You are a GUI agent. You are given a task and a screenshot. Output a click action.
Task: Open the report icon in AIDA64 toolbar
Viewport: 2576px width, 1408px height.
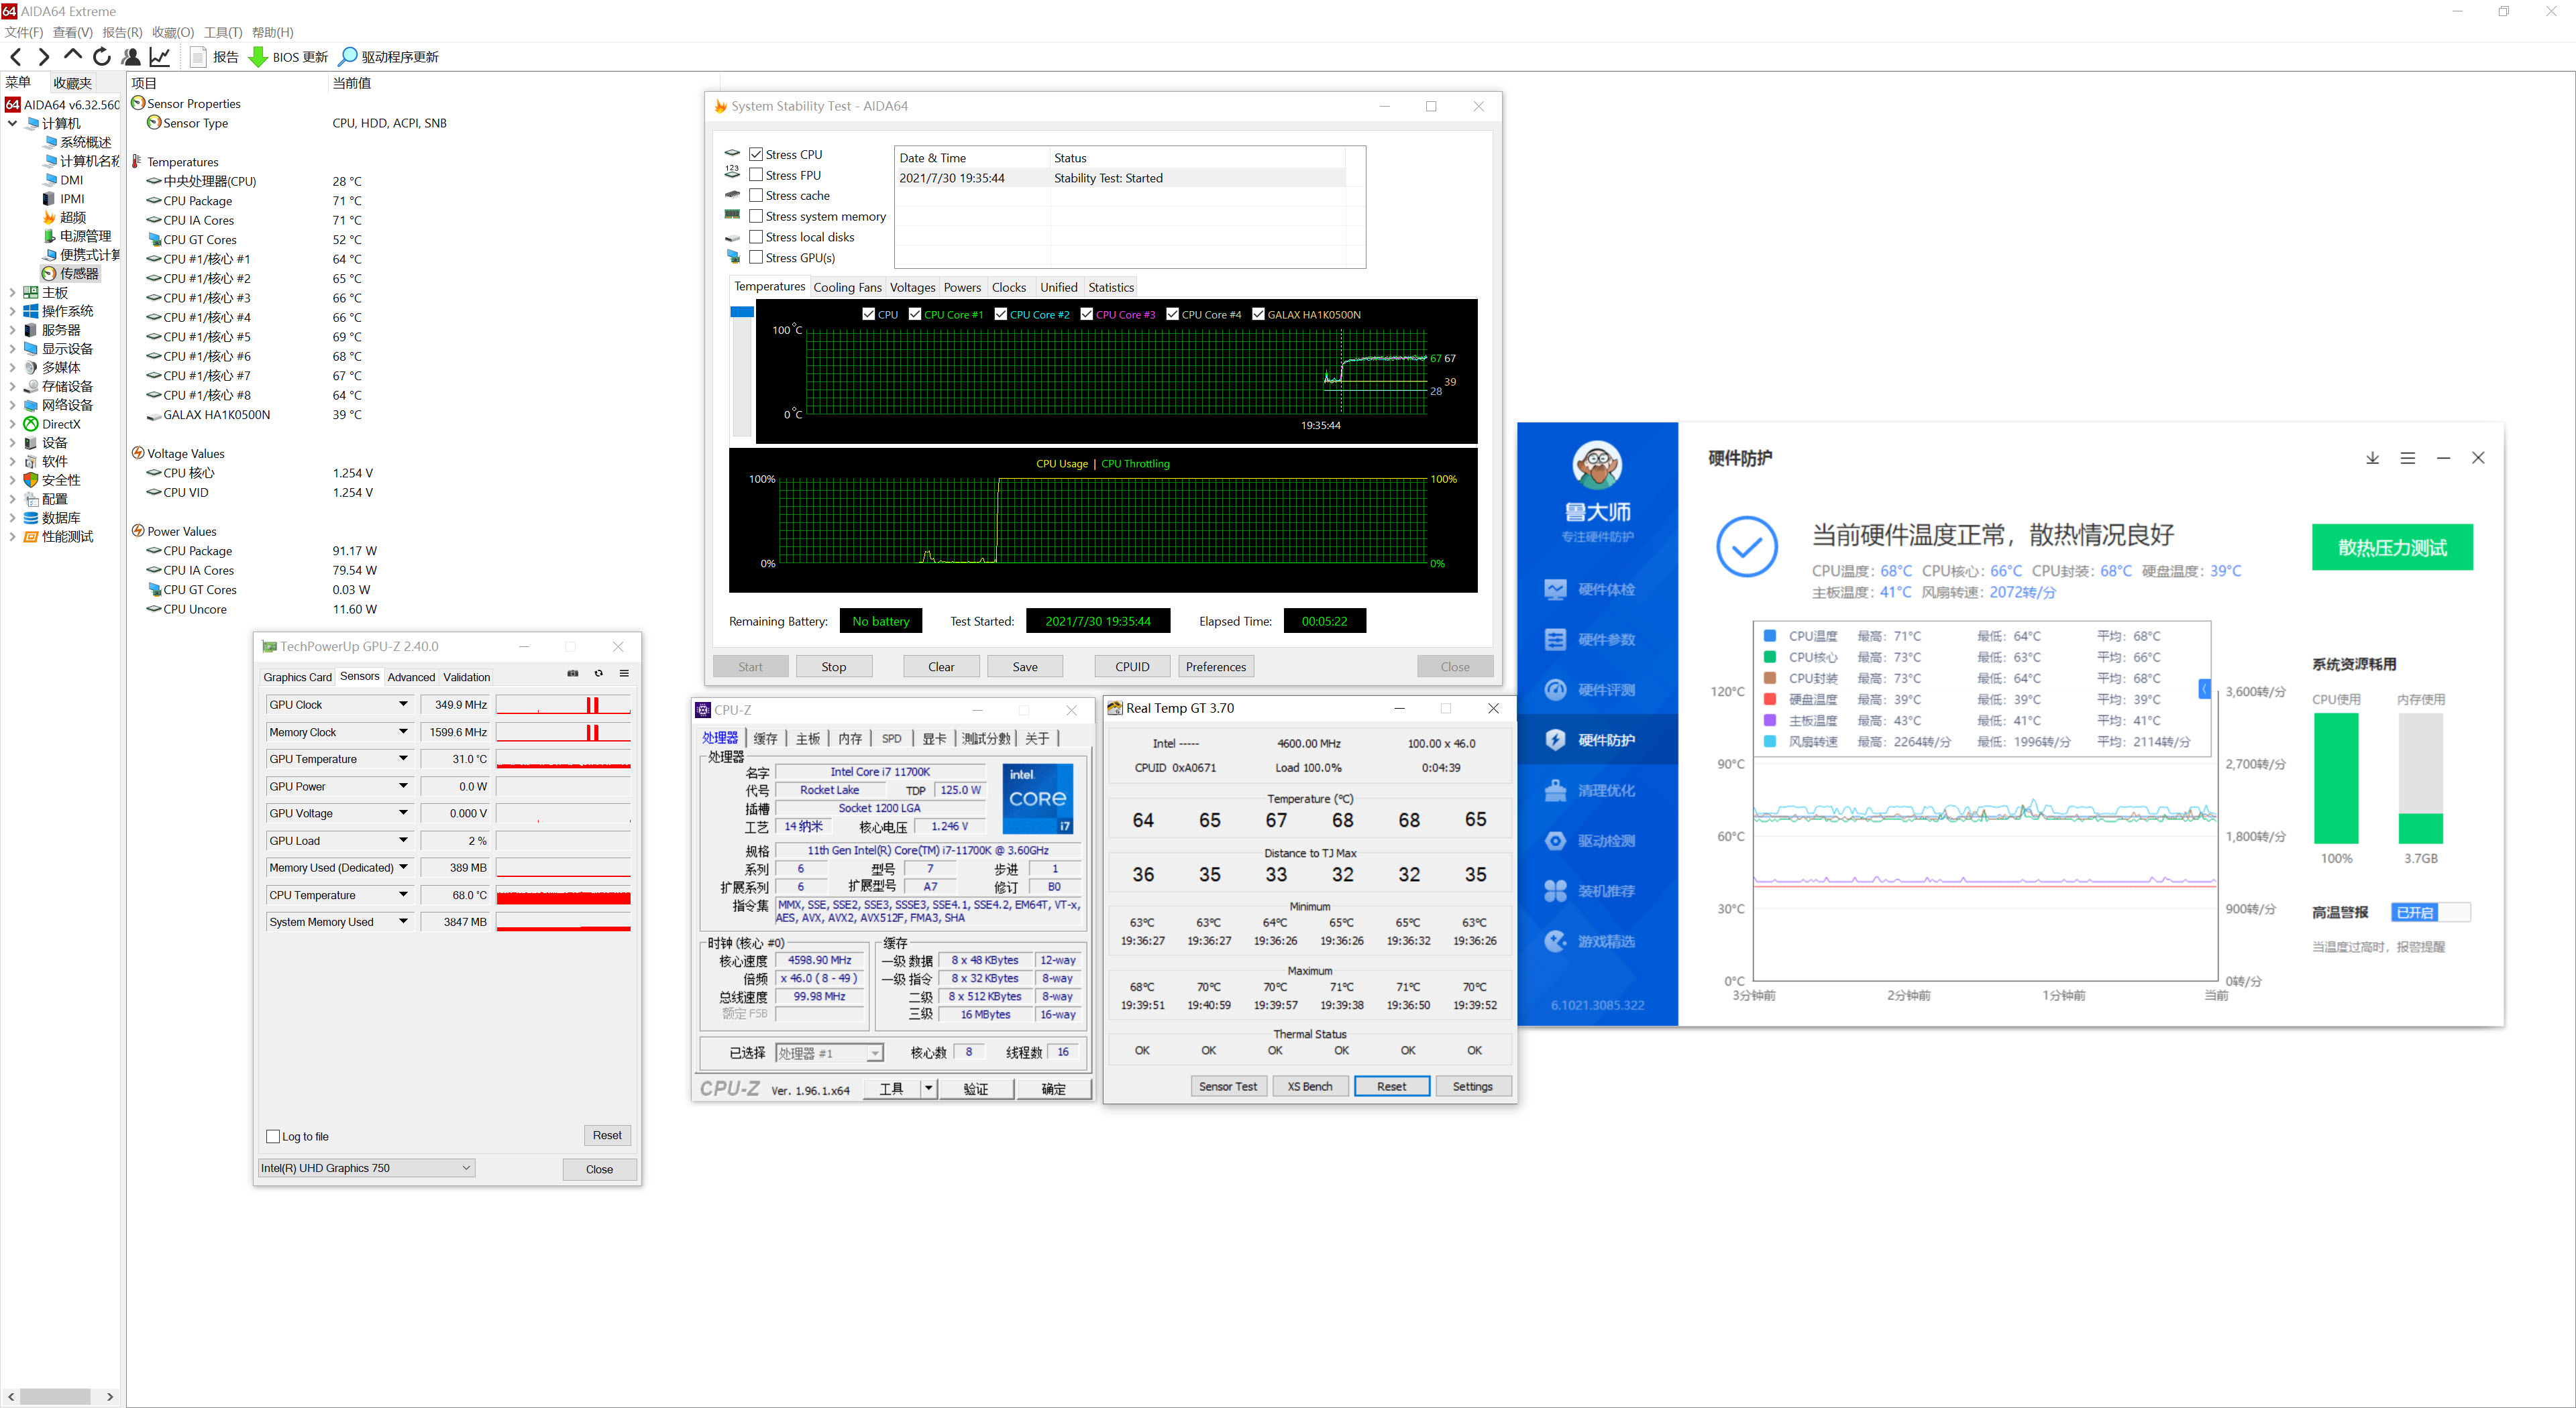[198, 57]
